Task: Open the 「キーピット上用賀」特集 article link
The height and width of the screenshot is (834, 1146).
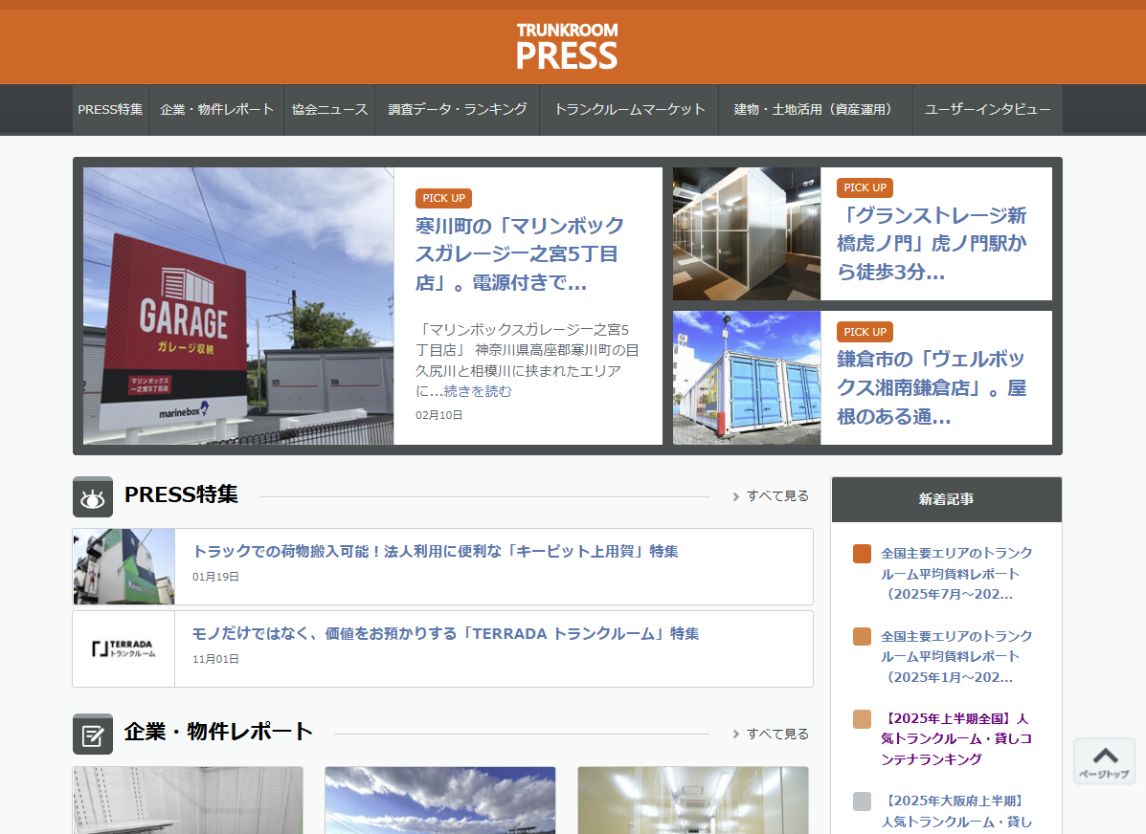Action: point(436,551)
